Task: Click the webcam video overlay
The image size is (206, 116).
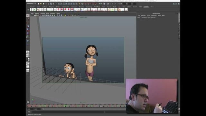Action: coord(152,96)
